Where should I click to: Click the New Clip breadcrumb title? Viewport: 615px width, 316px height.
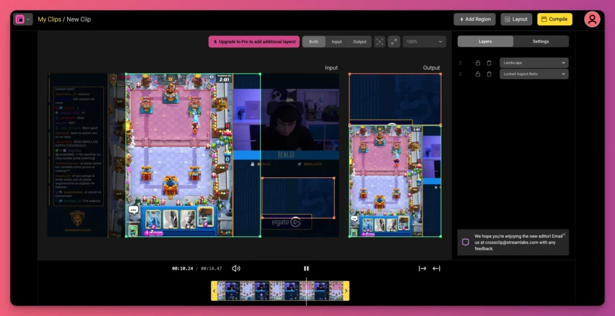pos(79,19)
